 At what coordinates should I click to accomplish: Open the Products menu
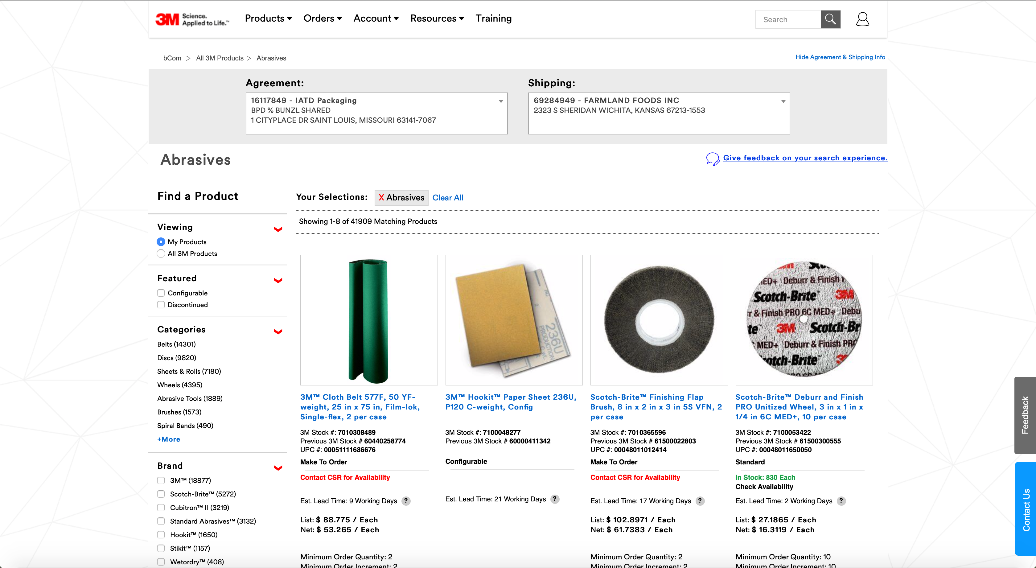point(268,19)
